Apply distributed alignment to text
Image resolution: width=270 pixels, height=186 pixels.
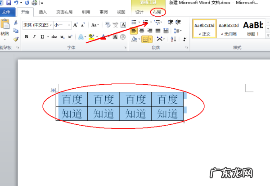(x=166, y=31)
